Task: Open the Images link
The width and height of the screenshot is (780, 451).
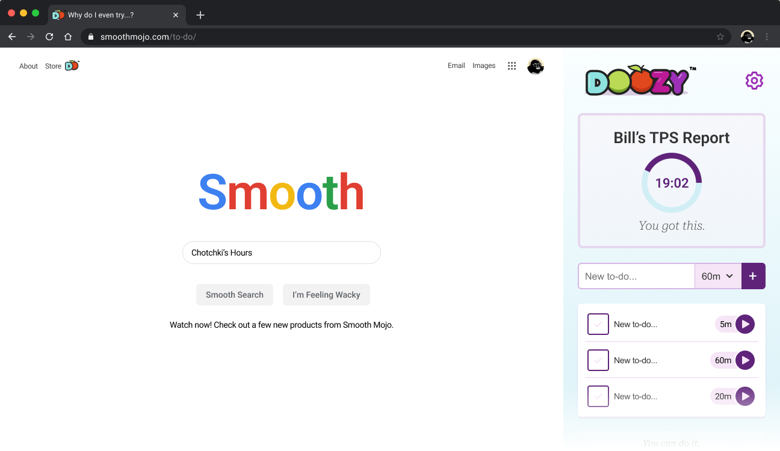Action: [x=484, y=66]
